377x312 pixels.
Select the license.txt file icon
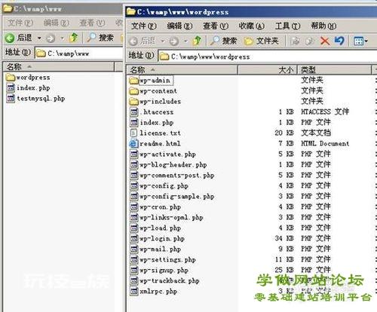133,133
